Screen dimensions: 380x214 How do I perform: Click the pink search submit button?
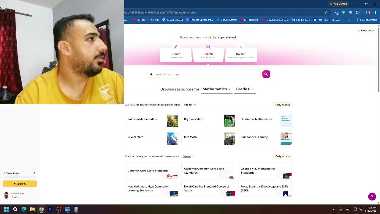(266, 74)
